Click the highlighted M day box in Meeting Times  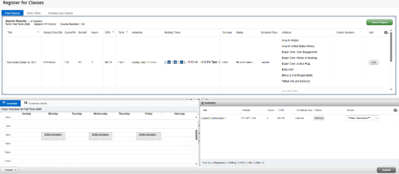pos(169,62)
